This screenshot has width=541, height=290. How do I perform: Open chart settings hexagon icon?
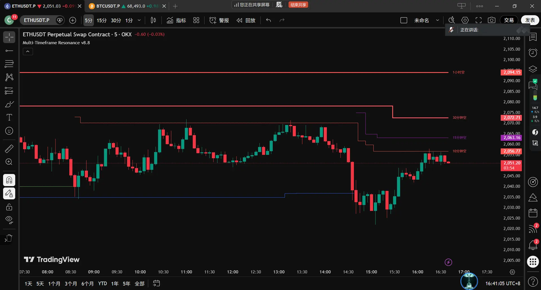click(x=465, y=20)
